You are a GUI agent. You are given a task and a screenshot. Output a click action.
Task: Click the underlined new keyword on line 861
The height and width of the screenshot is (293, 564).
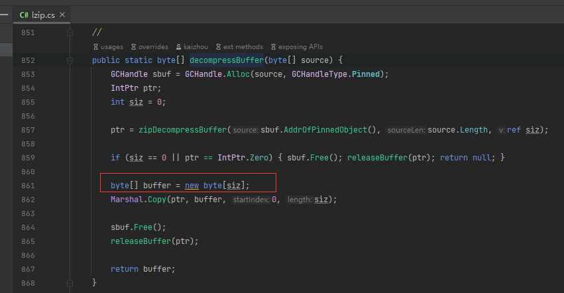coord(192,186)
